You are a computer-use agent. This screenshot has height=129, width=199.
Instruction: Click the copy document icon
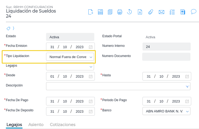pos(110,12)
